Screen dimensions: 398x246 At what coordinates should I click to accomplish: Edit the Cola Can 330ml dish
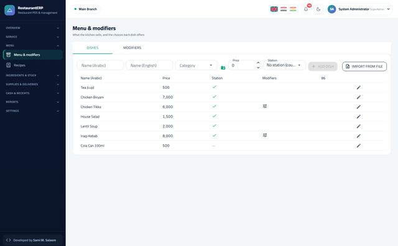click(358, 145)
